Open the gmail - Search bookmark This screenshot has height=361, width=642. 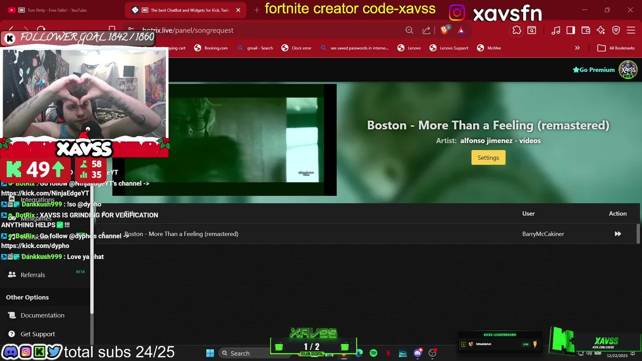pyautogui.click(x=255, y=48)
